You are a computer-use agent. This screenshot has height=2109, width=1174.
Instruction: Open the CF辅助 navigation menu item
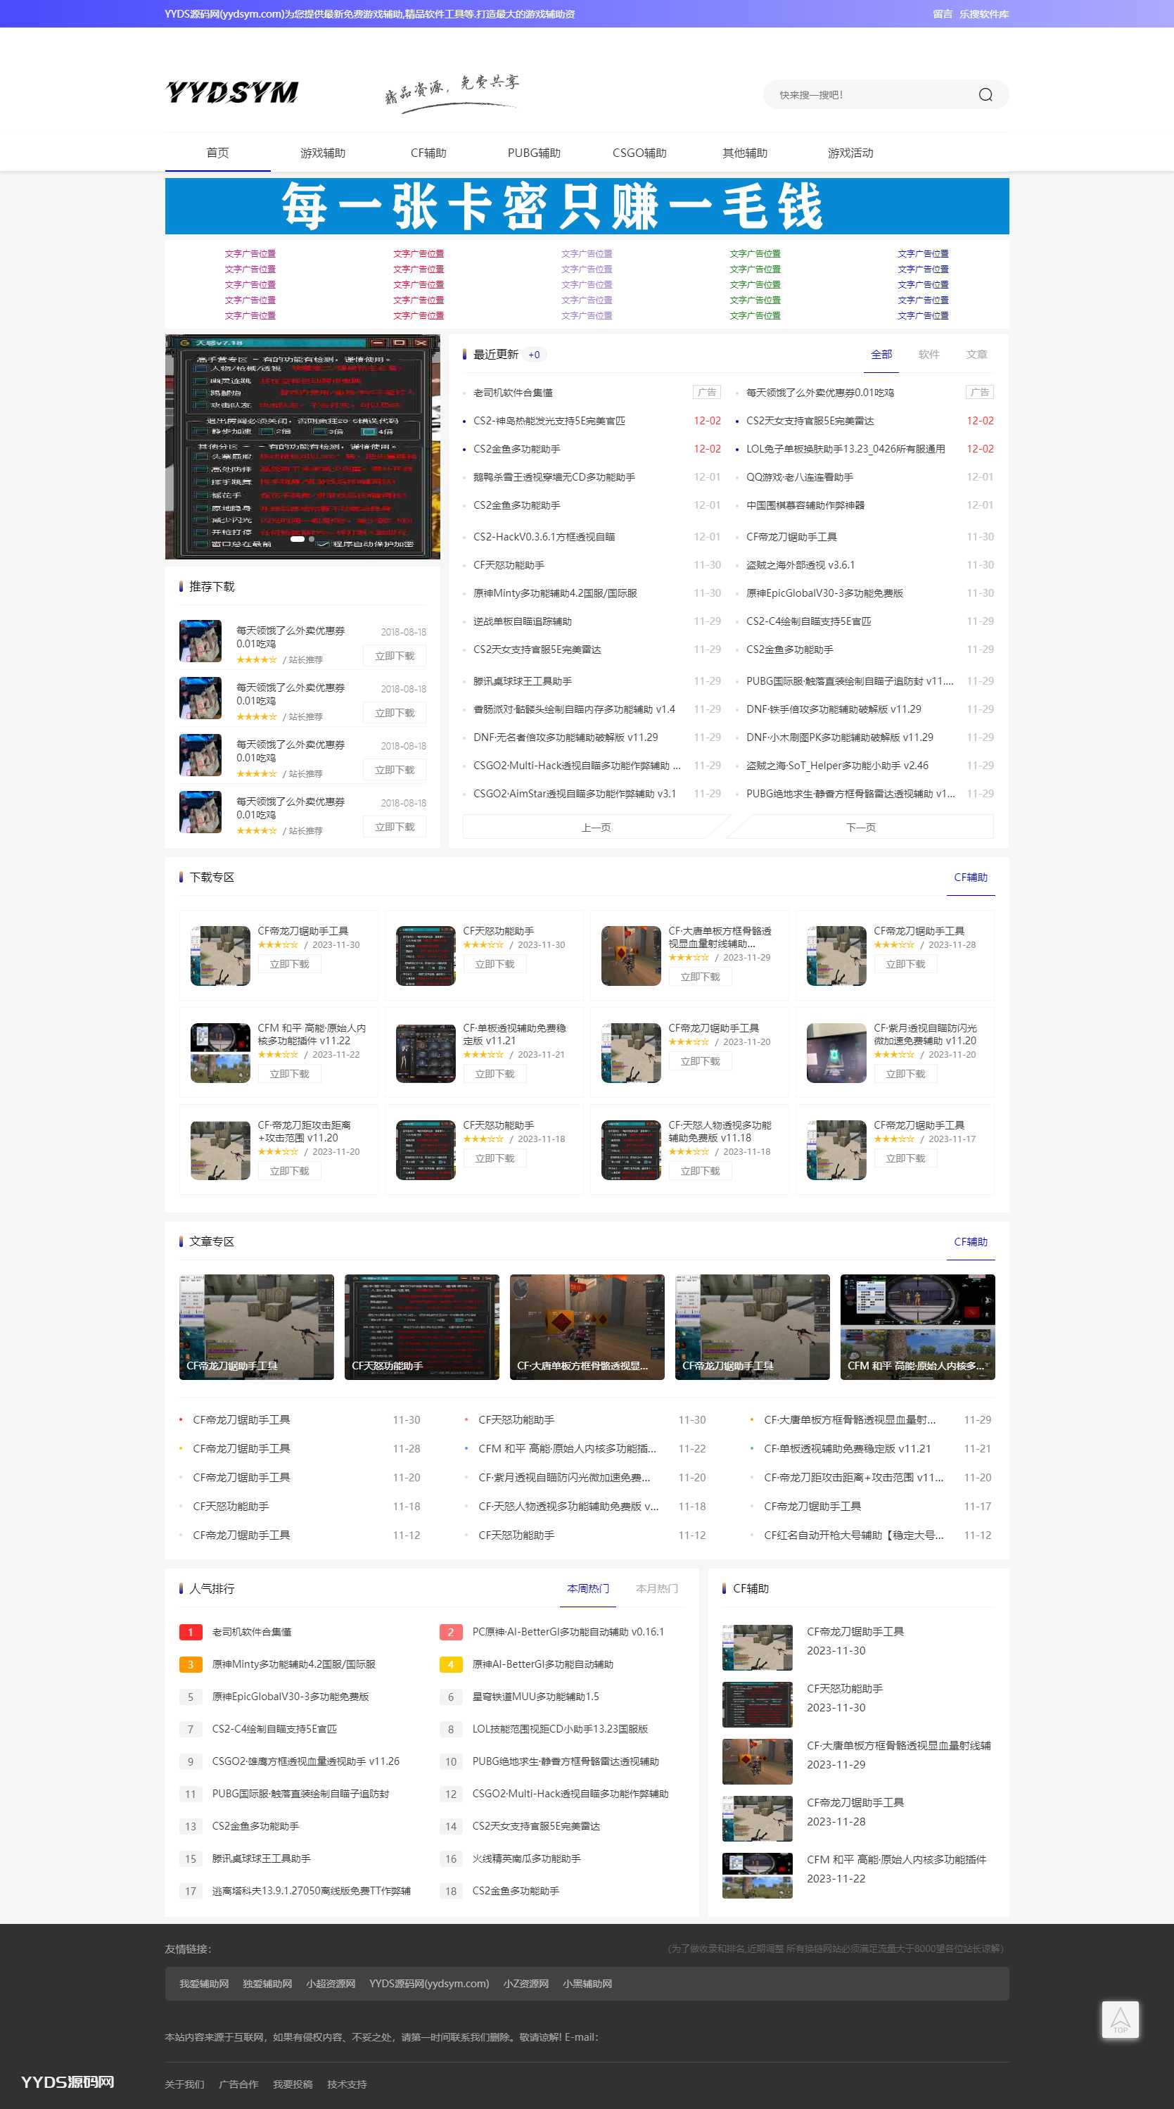[428, 153]
